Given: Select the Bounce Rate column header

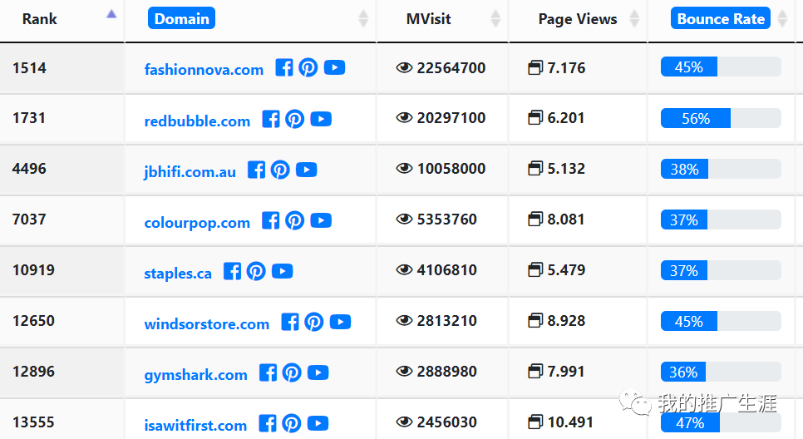Looking at the screenshot, I should coord(720,18).
